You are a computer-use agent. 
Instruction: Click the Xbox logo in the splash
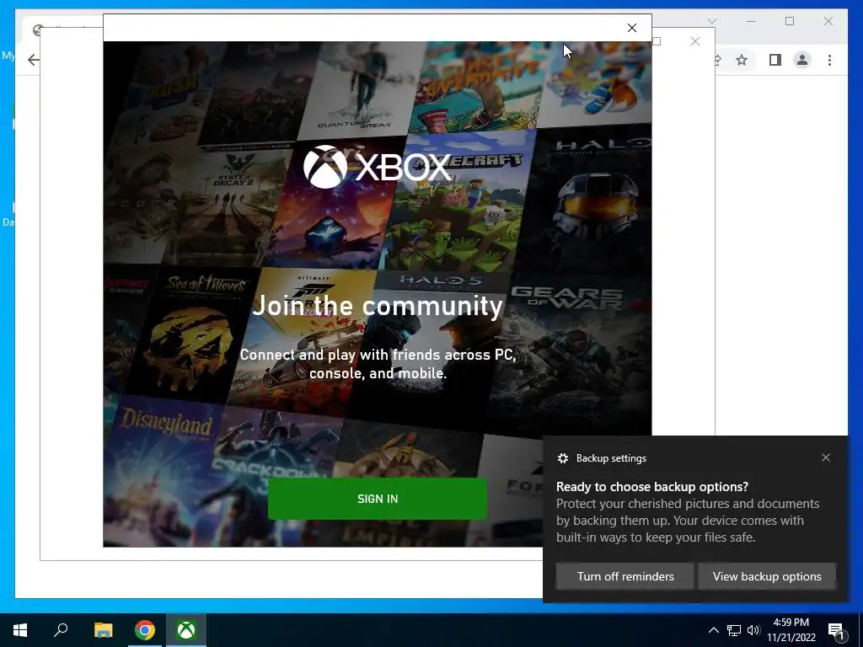click(378, 167)
